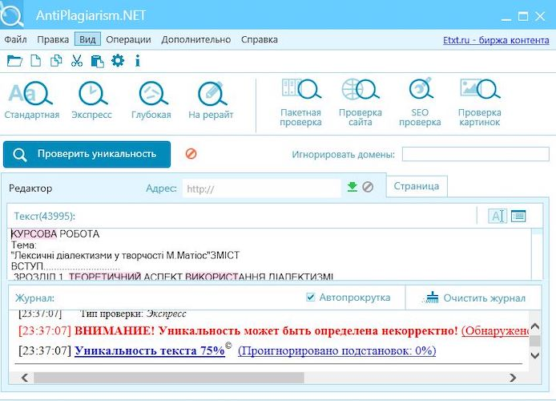This screenshot has height=401, width=556.
Task: Open SEO проверка tool
Action: click(420, 102)
